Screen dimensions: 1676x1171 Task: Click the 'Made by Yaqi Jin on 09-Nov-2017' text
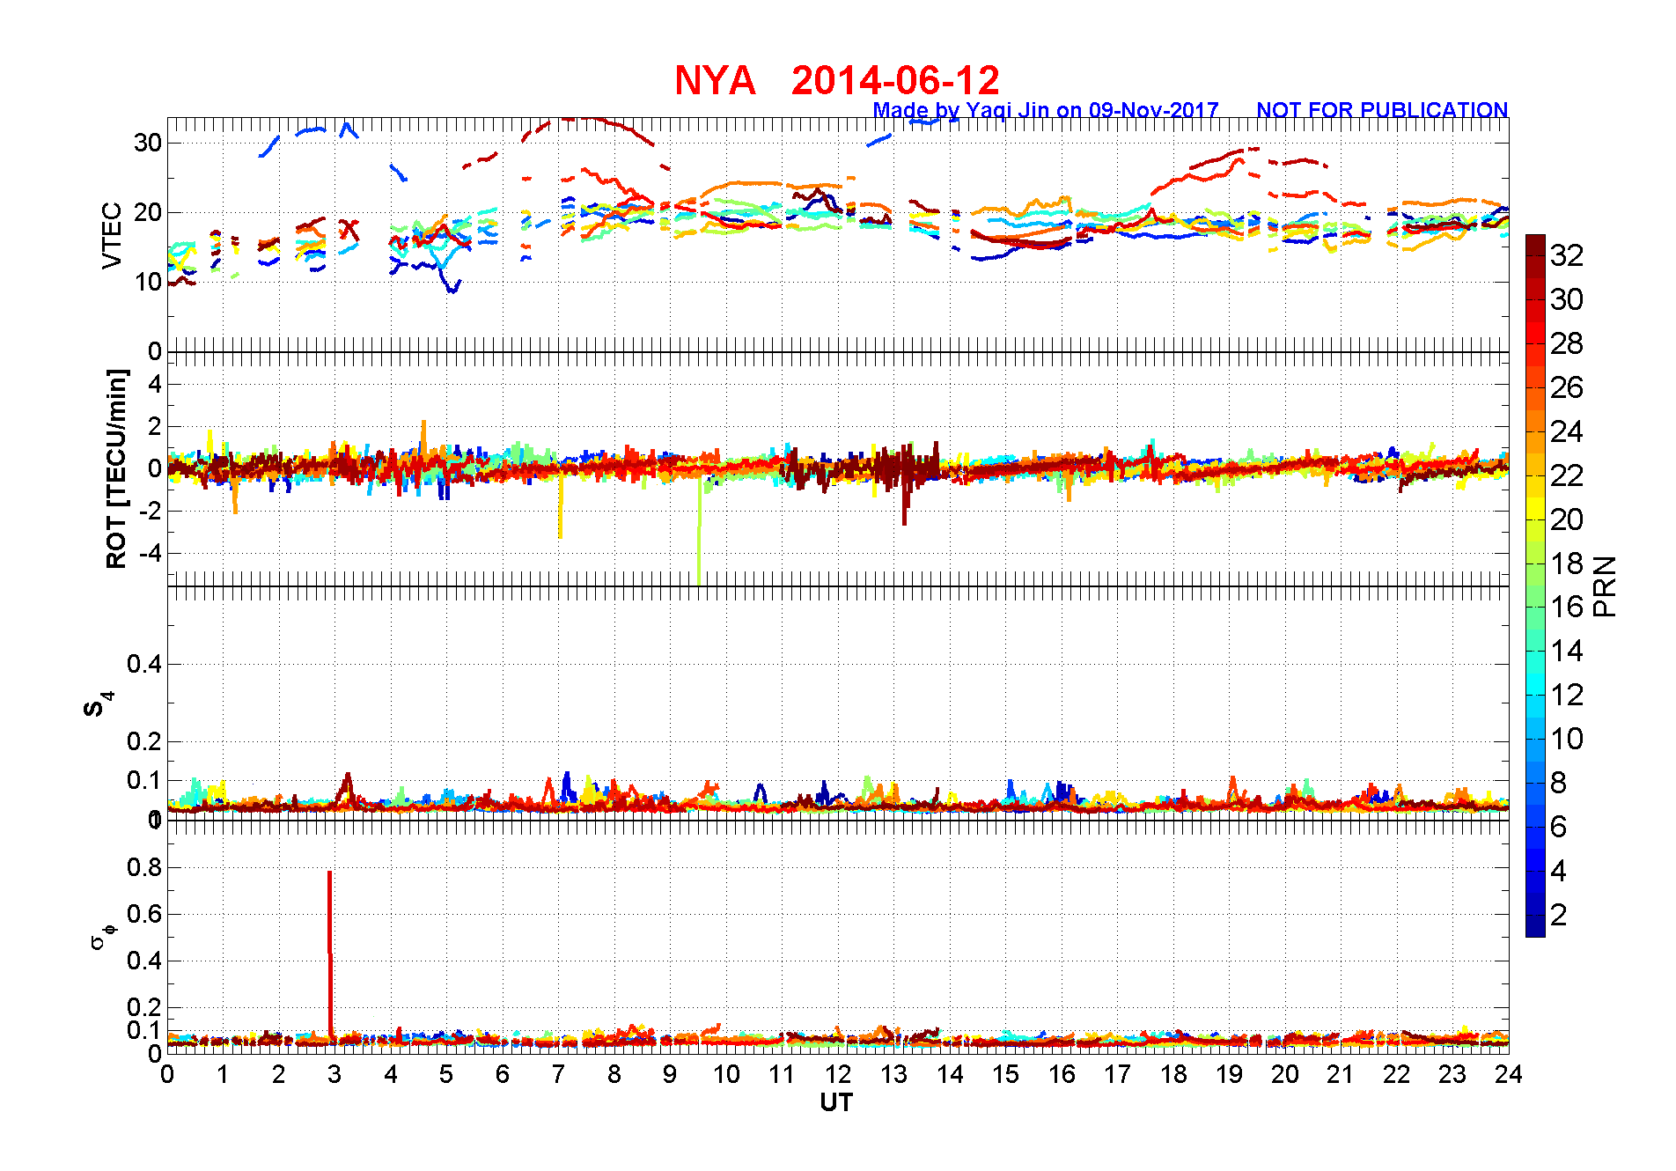(x=1046, y=110)
